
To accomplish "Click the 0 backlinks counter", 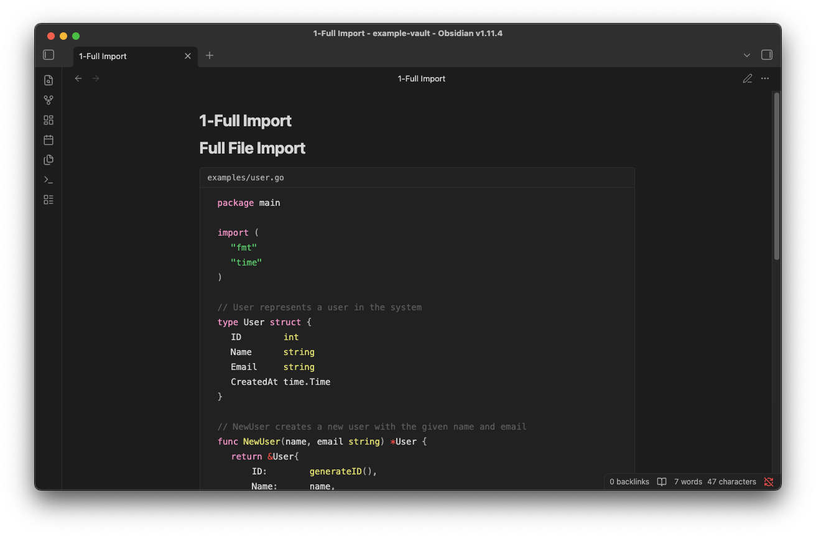I will click(x=628, y=481).
